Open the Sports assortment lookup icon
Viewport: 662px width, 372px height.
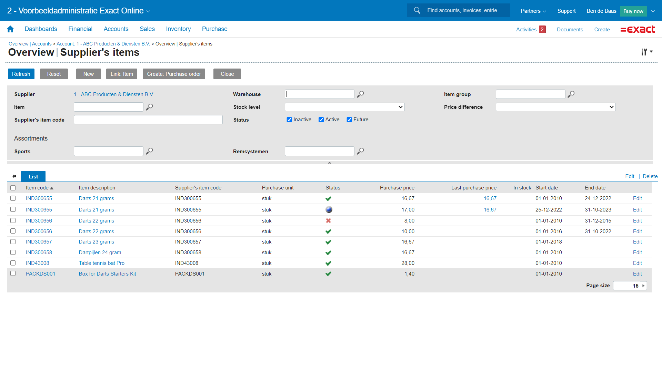tap(149, 151)
